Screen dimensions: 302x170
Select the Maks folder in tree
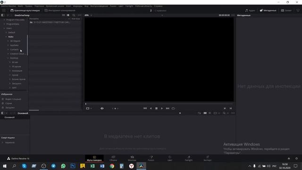(11, 37)
